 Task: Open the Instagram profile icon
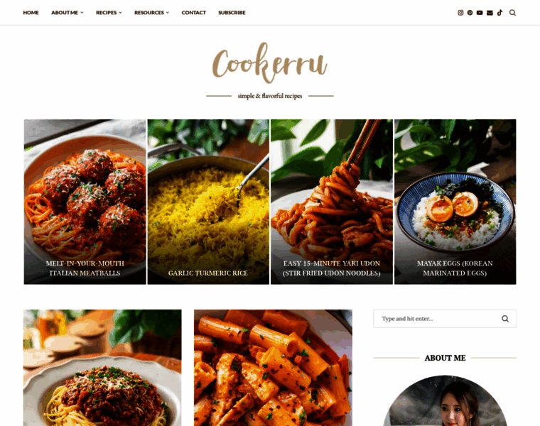(460, 13)
